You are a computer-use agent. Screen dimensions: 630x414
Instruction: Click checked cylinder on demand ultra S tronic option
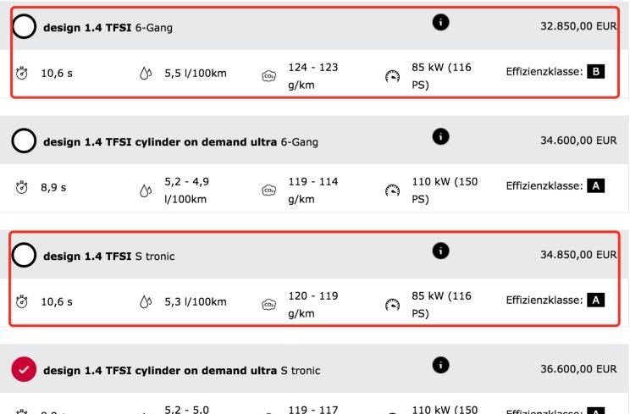point(24,369)
